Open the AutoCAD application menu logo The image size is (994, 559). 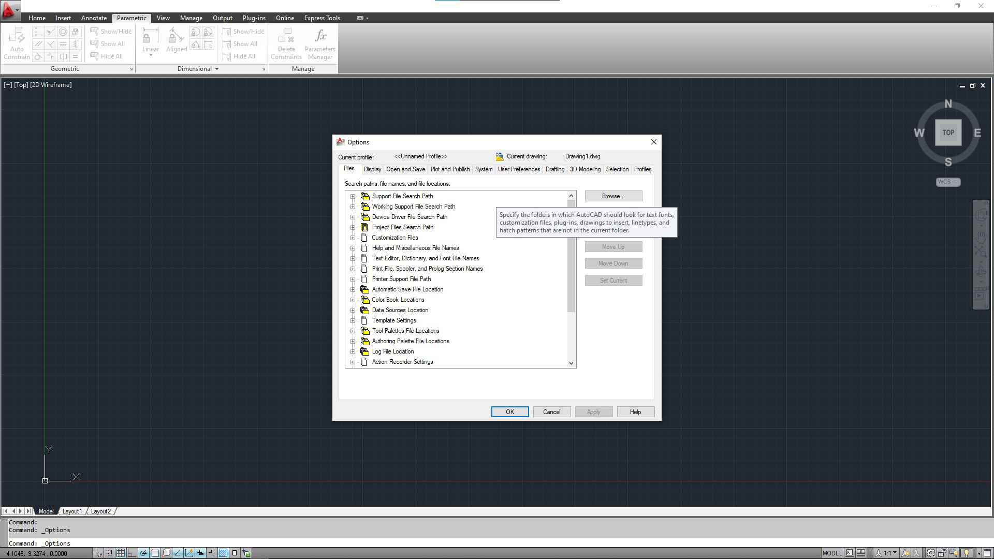9,9
